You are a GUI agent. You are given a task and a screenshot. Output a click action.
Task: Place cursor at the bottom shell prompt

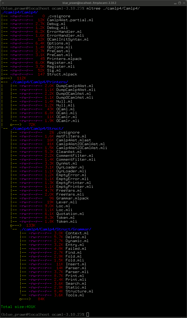tap(88, 314)
